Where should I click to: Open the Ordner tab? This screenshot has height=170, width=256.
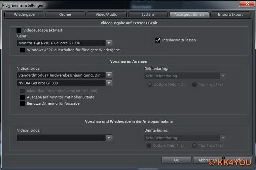point(65,15)
